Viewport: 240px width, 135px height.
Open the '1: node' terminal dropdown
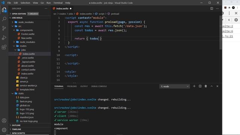click(x=174, y=87)
